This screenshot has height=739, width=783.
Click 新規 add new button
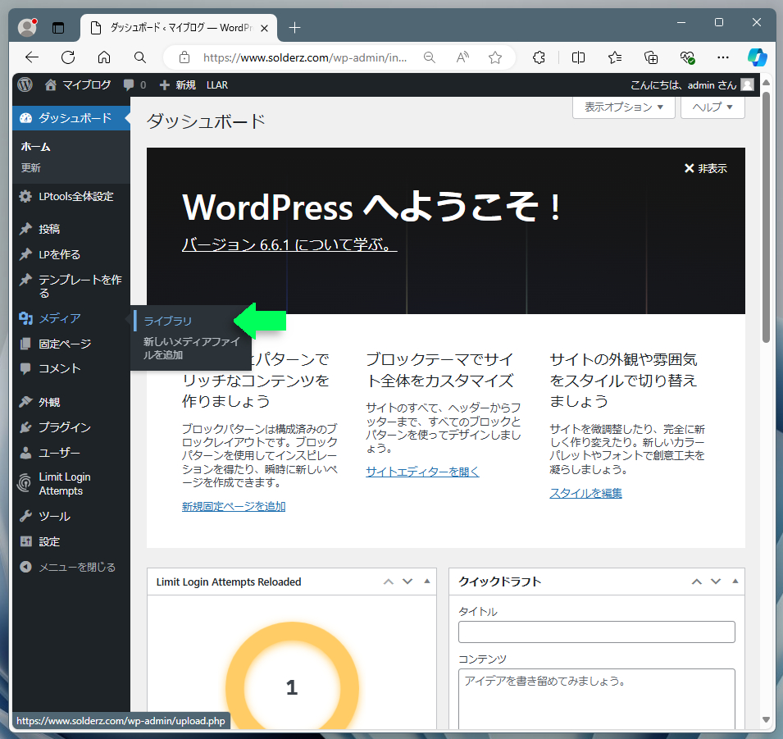pyautogui.click(x=177, y=85)
